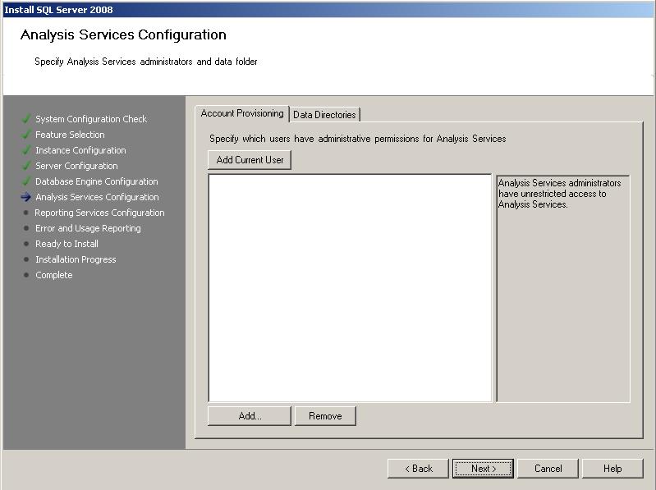Click inside the empty administrators list box
The image size is (656, 490).
pyautogui.click(x=351, y=288)
